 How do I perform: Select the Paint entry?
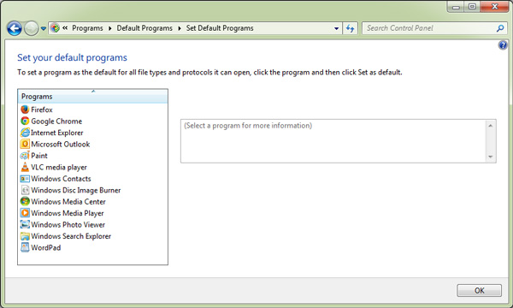pos(39,156)
